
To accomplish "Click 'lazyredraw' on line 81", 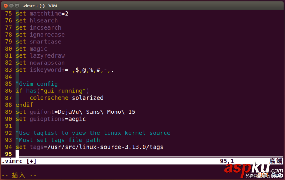I will (47, 56).
